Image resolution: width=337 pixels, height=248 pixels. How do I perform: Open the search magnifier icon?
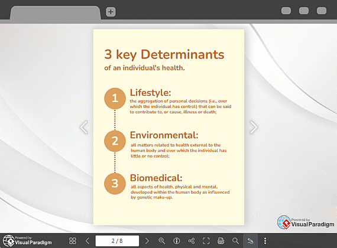[235, 241]
